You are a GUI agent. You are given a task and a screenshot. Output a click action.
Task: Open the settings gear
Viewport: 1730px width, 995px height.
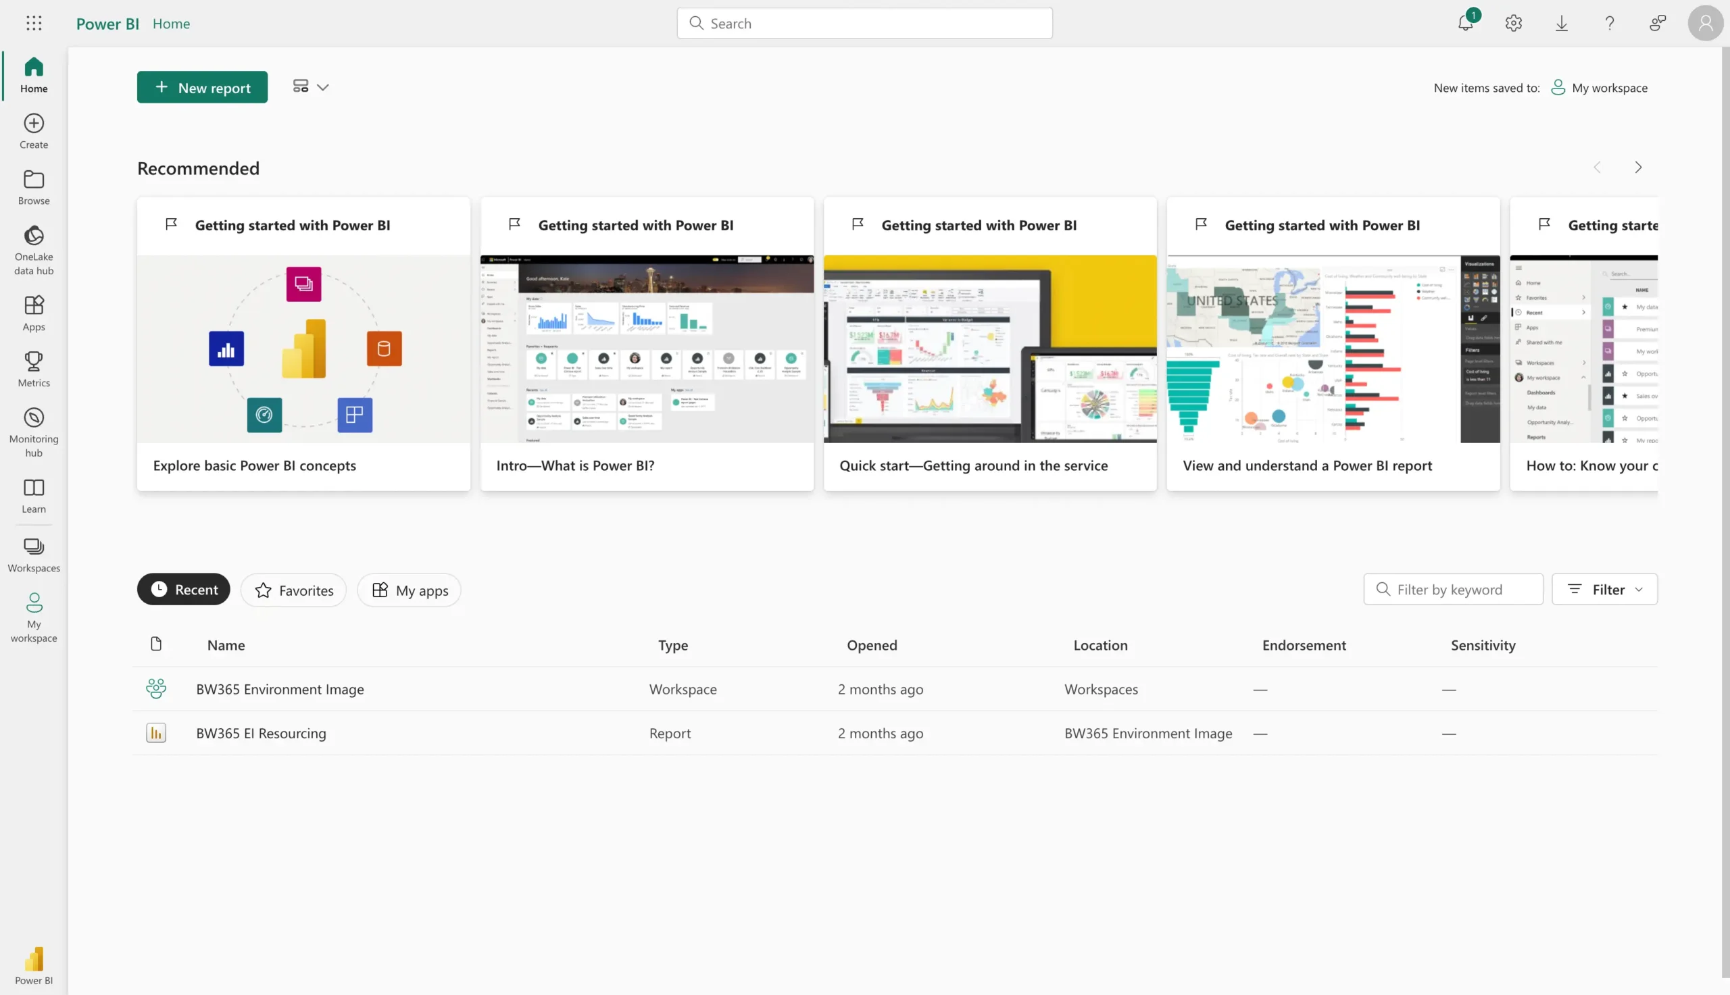(x=1513, y=23)
